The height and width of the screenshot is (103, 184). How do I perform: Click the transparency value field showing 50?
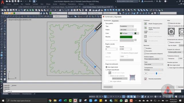146,73
